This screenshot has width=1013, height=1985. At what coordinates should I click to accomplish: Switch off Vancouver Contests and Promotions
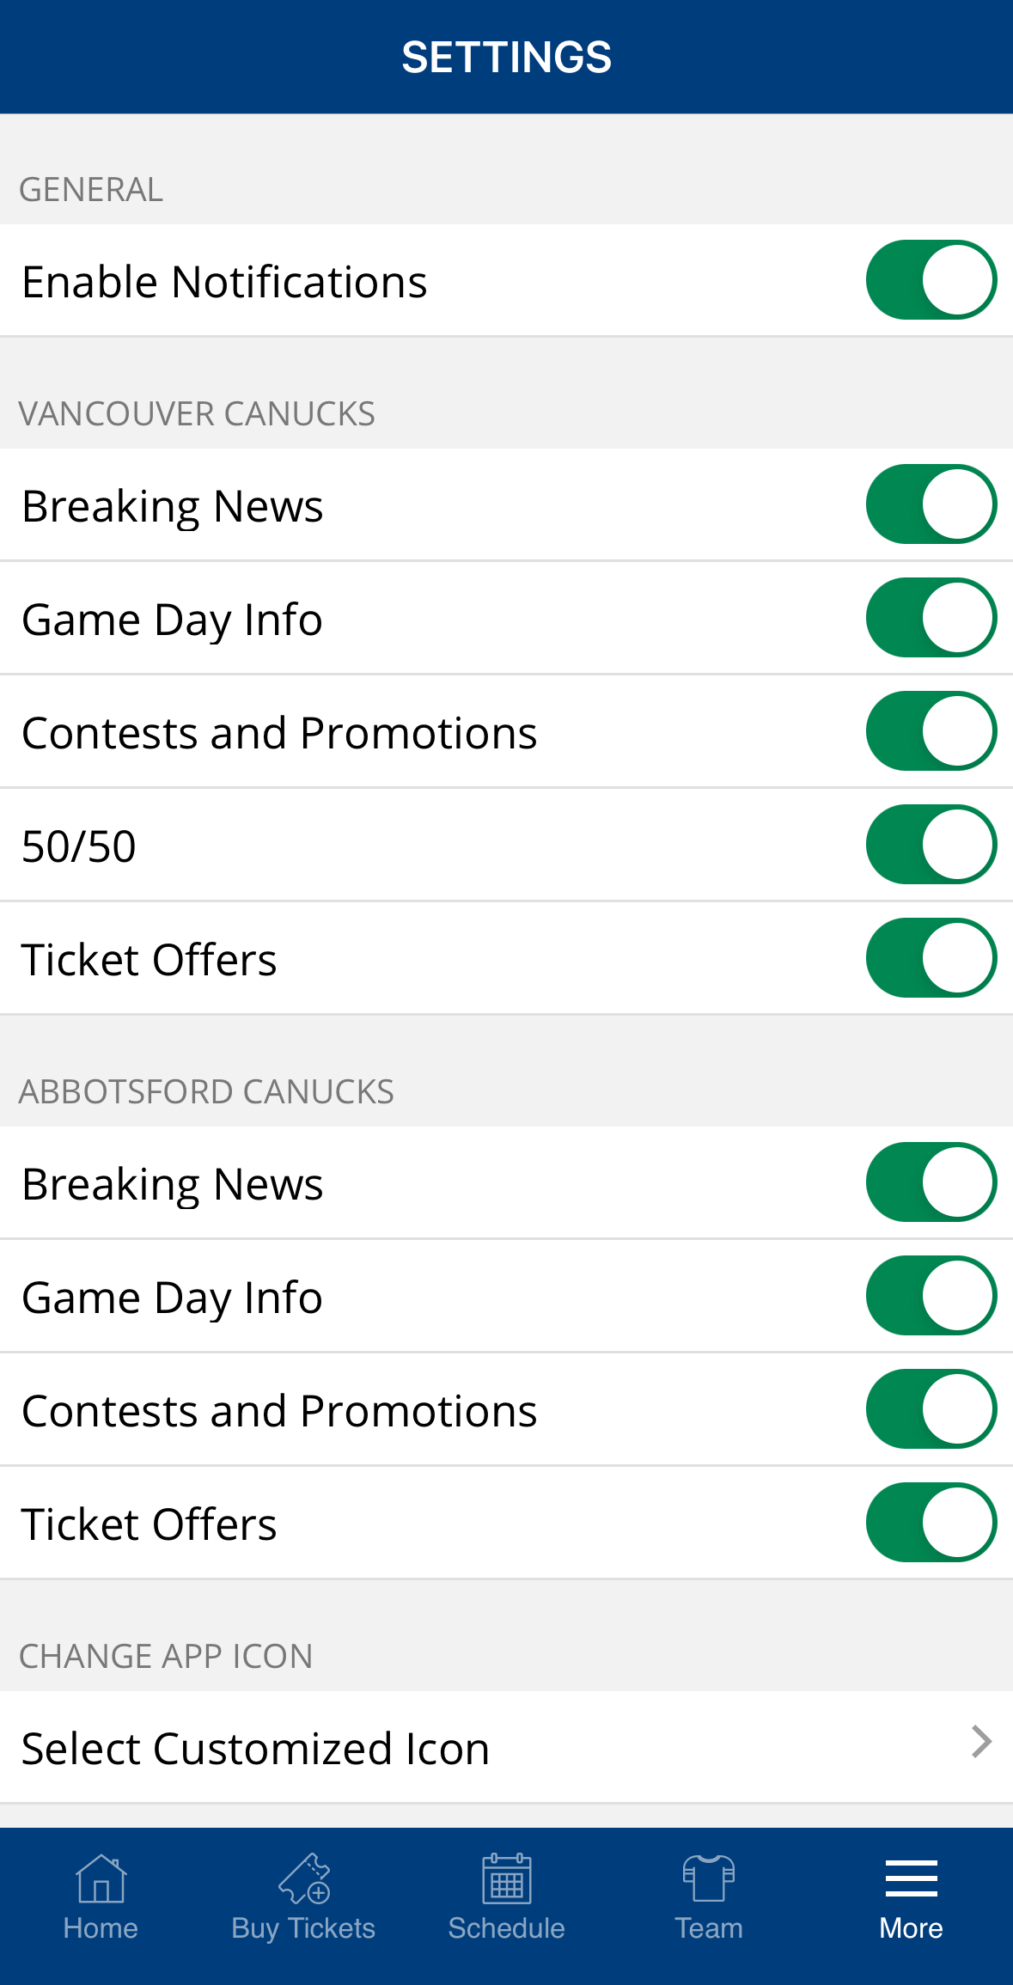931,731
